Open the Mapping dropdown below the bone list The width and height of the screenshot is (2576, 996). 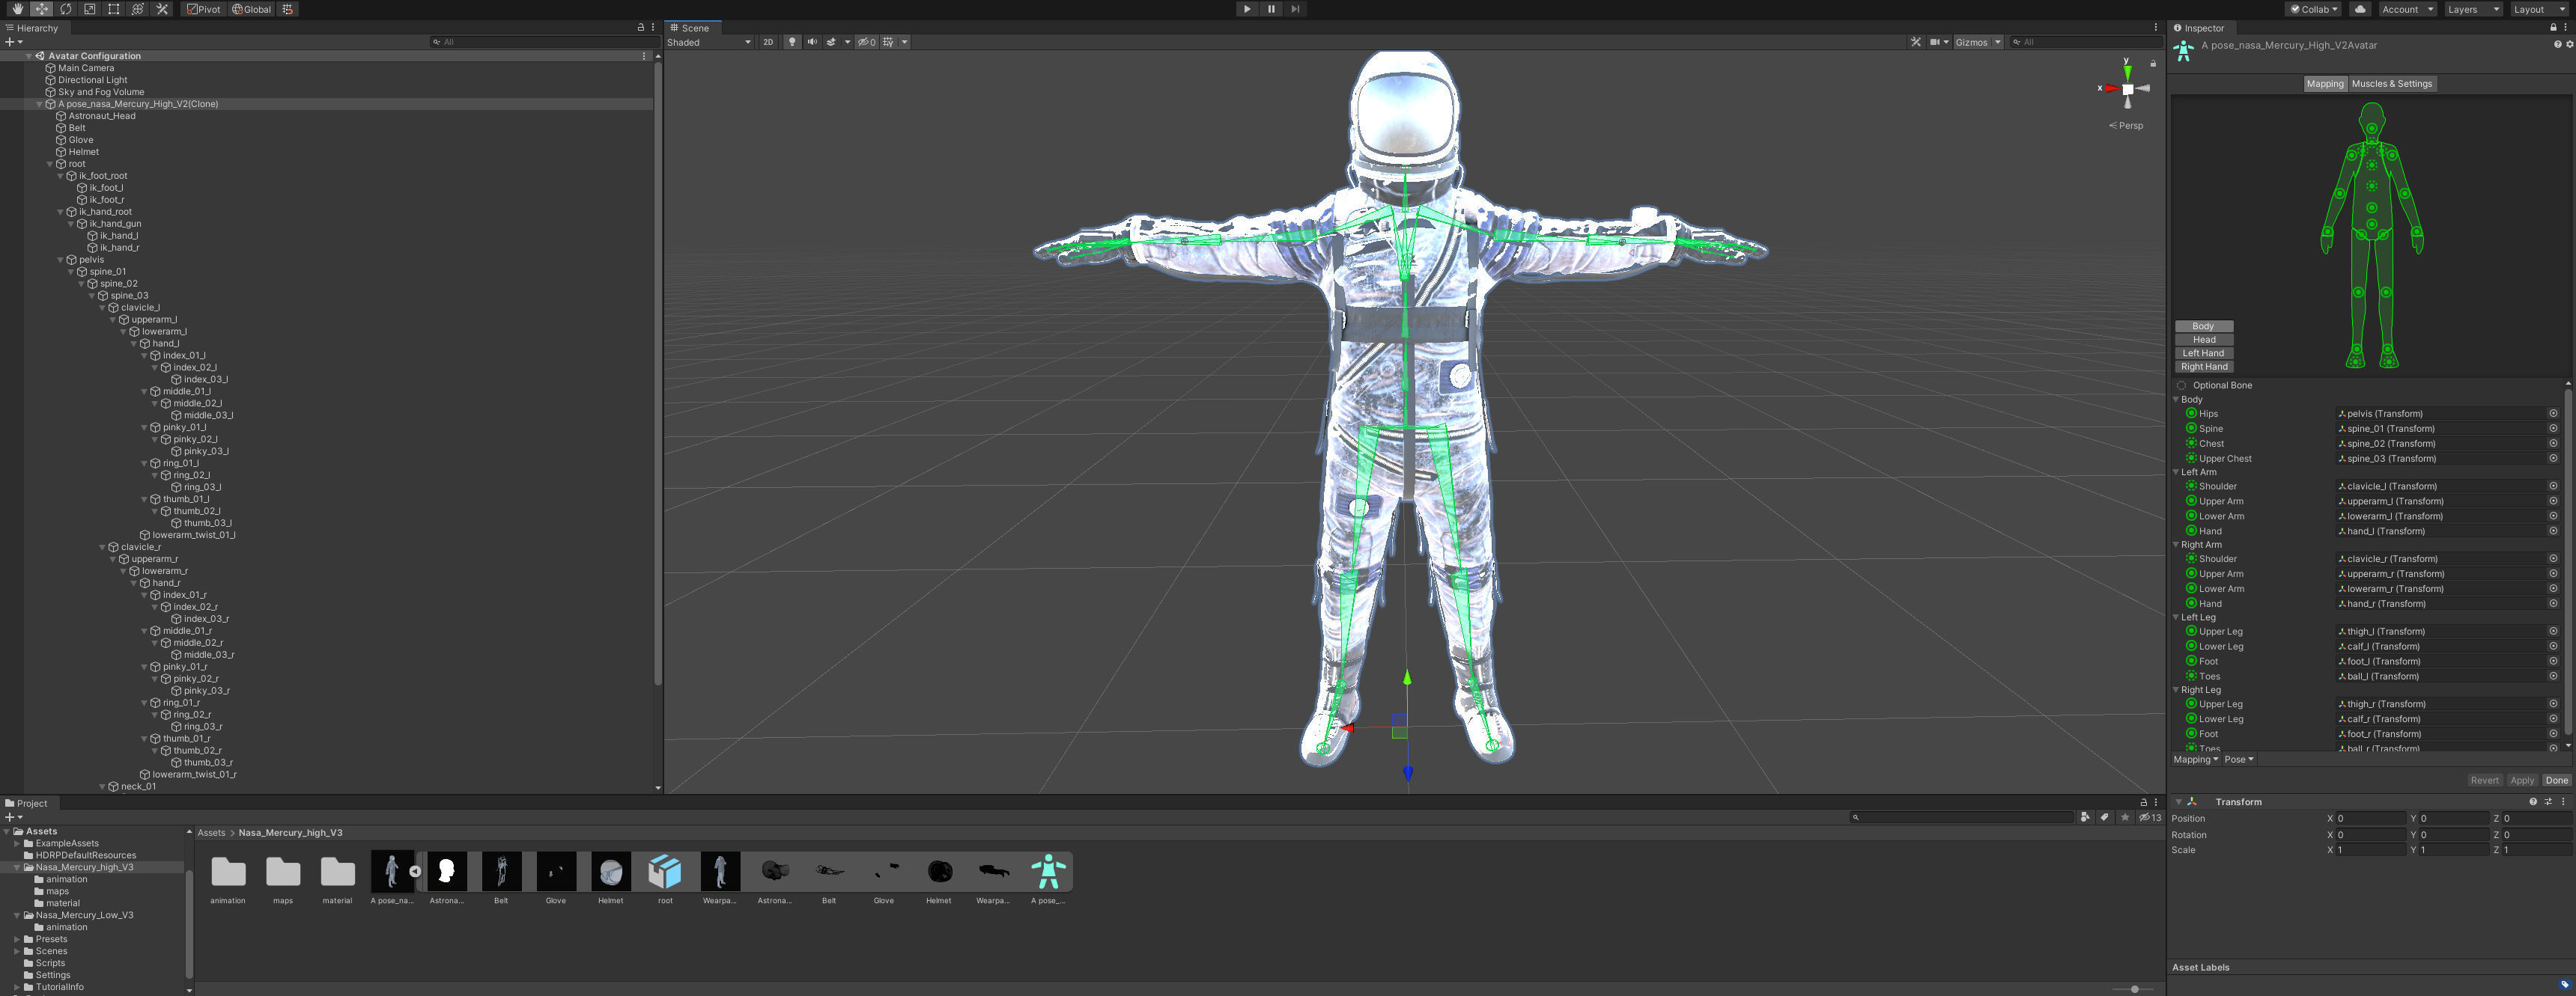coord(2195,760)
